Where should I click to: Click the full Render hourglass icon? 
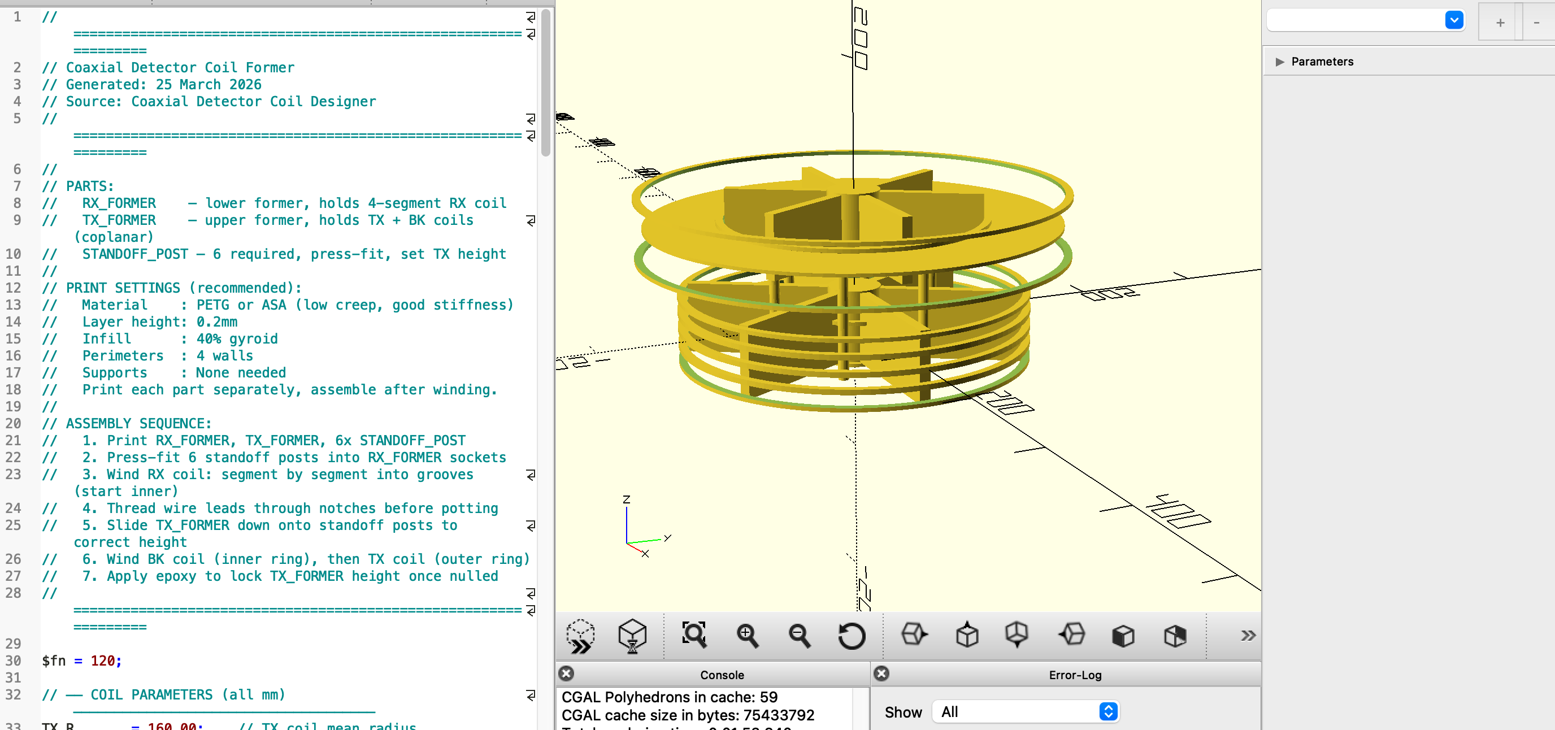[632, 636]
